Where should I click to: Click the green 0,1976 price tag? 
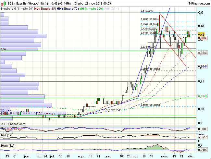click(x=203, y=96)
